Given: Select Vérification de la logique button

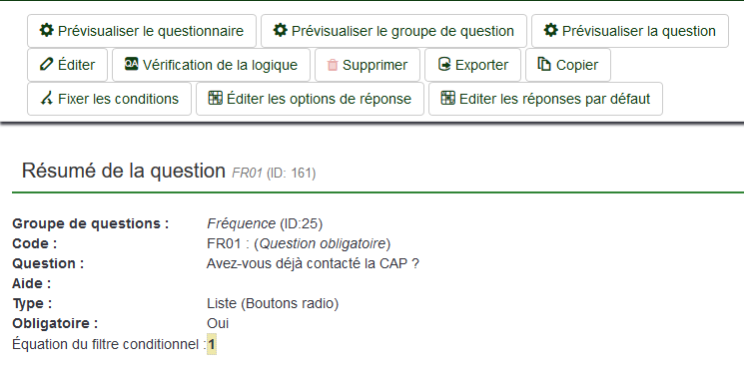Looking at the screenshot, I should [211, 65].
